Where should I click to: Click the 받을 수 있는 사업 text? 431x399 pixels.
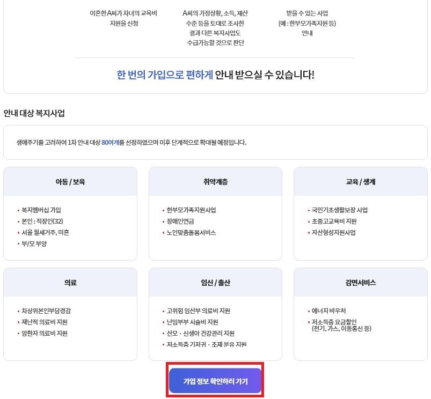[307, 13]
